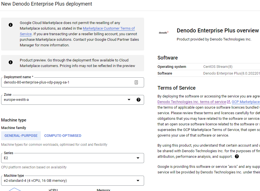Open help icon after performance analysis and support
This screenshot has height=191, width=260.
[237, 156]
